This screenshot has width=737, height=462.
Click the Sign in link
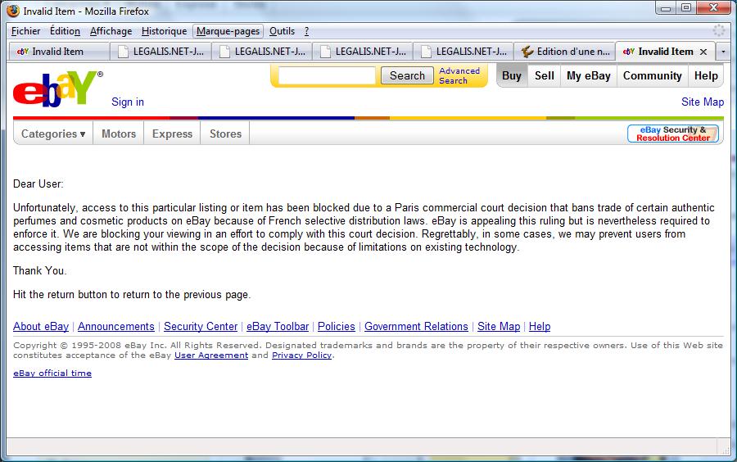128,102
